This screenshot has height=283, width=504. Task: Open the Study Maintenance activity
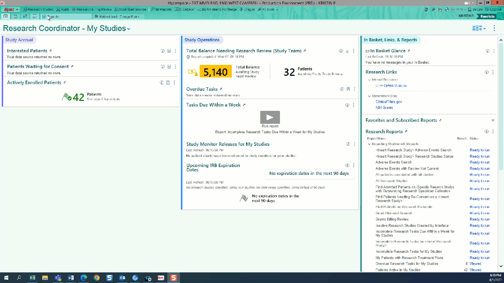[131, 9]
